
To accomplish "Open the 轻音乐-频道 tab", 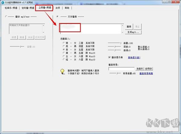I will pyautogui.click(x=11, y=8).
